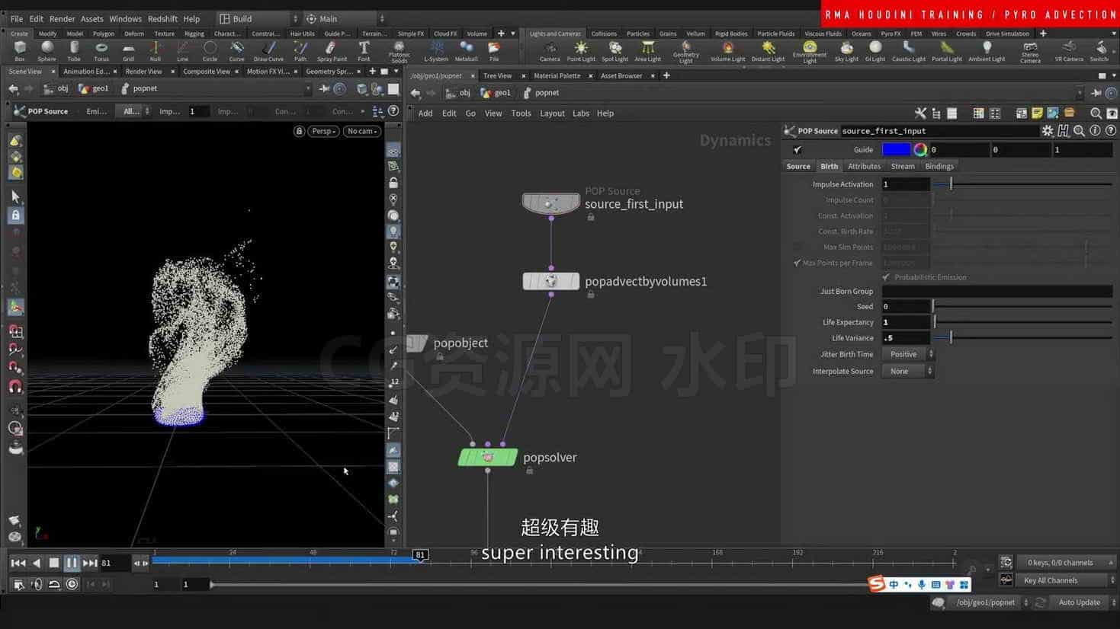The width and height of the screenshot is (1120, 629).
Task: Toggle the real-time playback button
Action: pyautogui.click(x=72, y=584)
